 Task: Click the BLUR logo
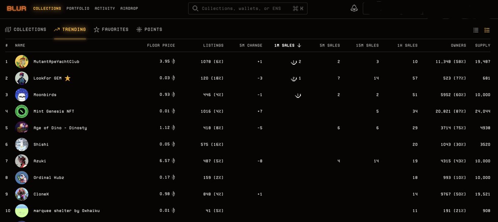pyautogui.click(x=16, y=8)
